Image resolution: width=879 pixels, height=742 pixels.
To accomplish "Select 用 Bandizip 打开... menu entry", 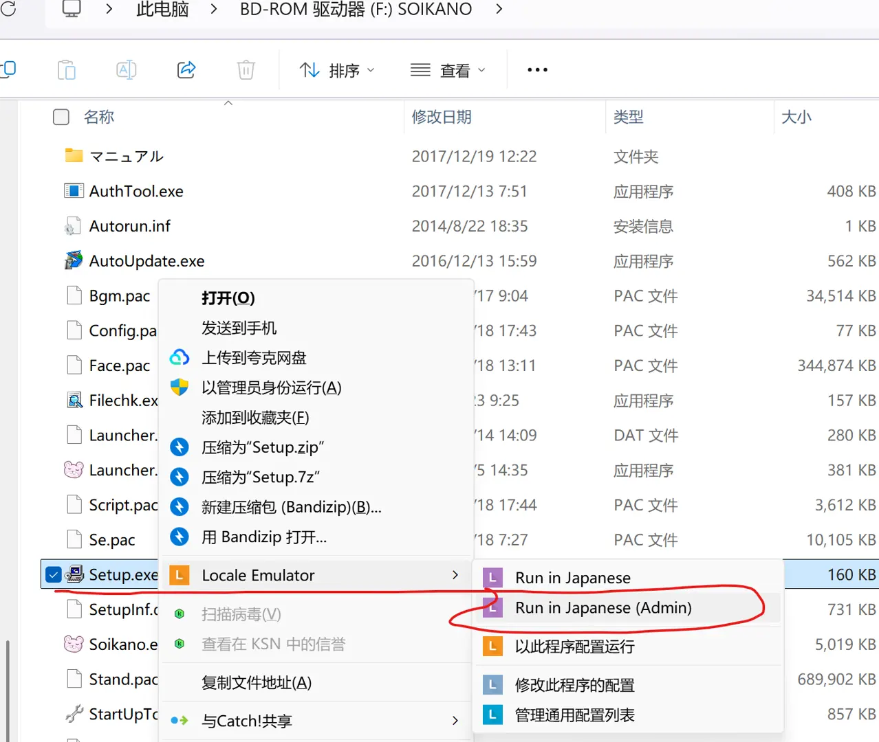I will [x=316, y=537].
